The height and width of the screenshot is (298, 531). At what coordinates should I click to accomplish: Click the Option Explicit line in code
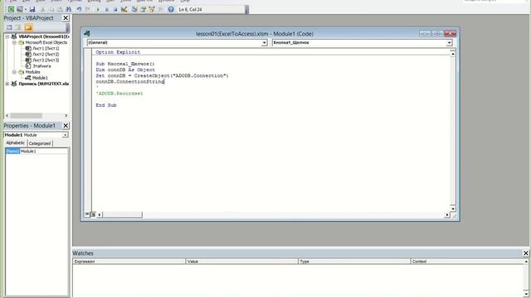tap(118, 52)
